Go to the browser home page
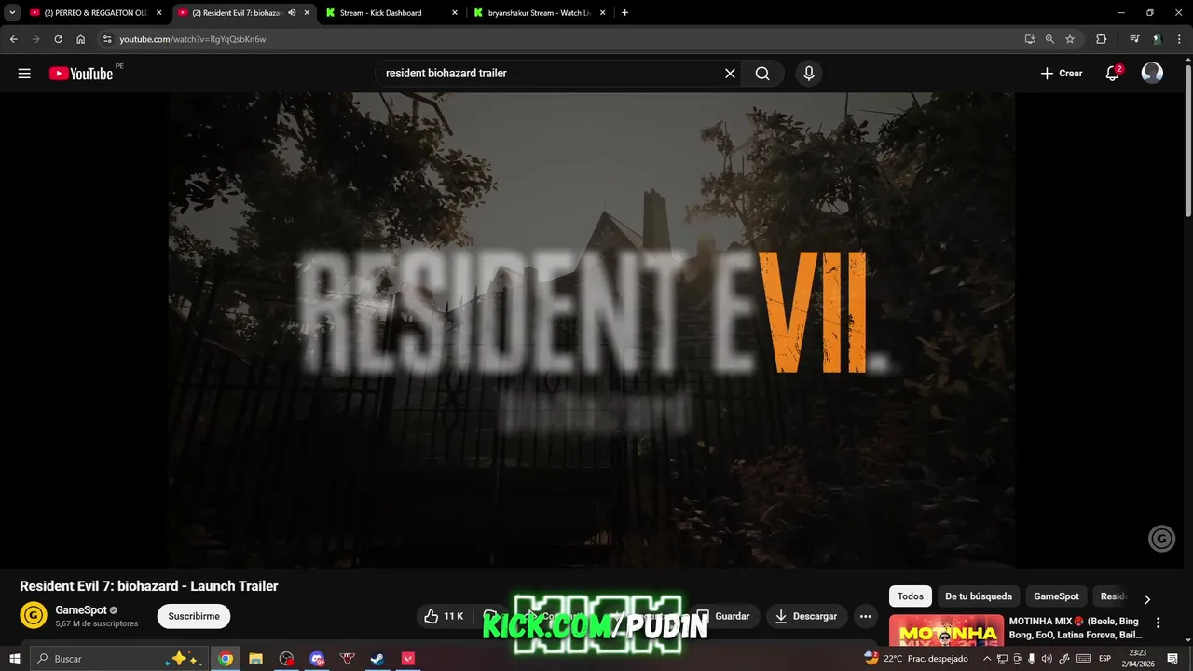Viewport: 1193px width, 671px height. point(80,39)
